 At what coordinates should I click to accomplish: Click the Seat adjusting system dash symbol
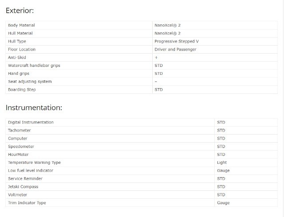pyautogui.click(x=156, y=82)
